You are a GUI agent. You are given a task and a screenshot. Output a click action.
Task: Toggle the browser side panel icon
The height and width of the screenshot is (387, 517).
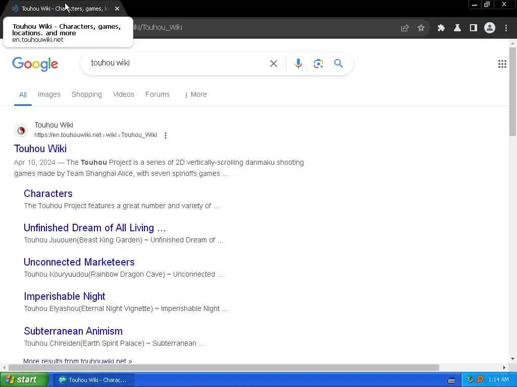(x=473, y=28)
